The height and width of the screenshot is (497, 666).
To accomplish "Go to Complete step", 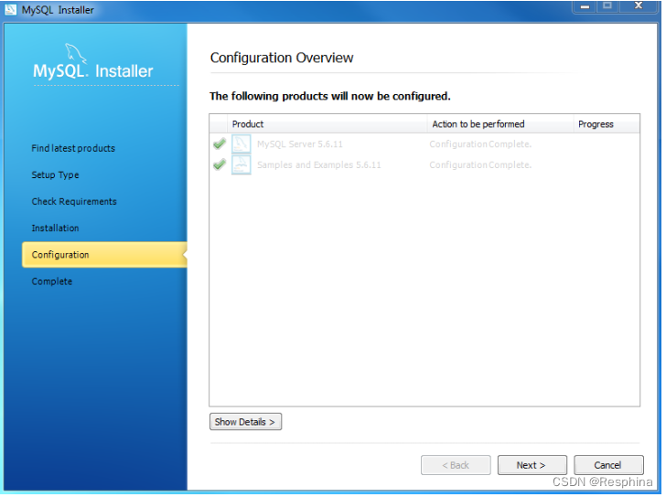I will pos(52,282).
